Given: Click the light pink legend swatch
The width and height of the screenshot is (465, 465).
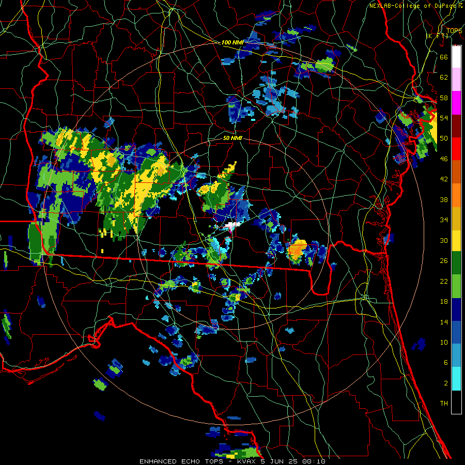Looking at the screenshot, I should click(456, 80).
